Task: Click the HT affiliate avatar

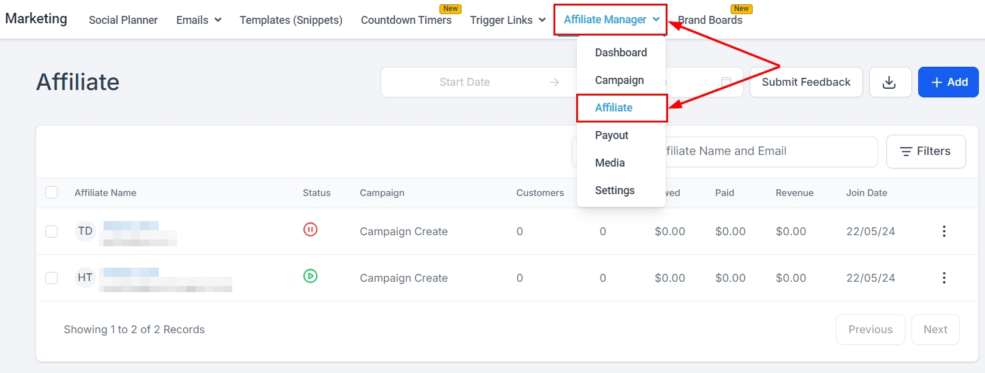Action: tap(85, 277)
